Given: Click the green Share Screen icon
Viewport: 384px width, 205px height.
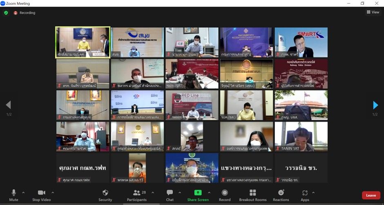Looking at the screenshot, I should [198, 193].
